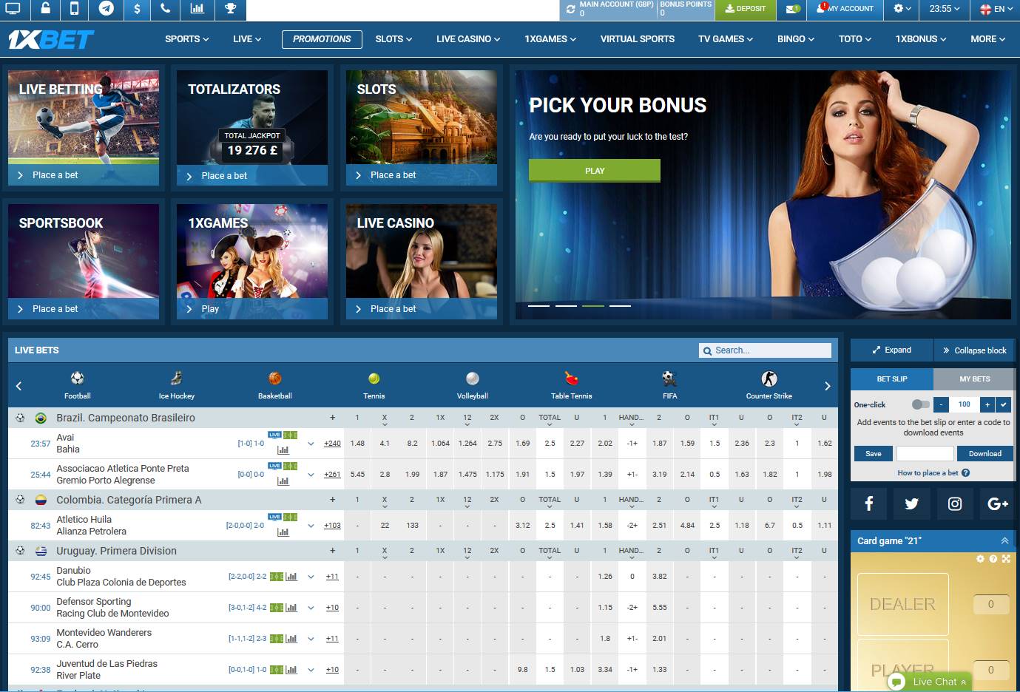Open the SPORTS dropdown menu
The width and height of the screenshot is (1020, 692).
(x=186, y=38)
